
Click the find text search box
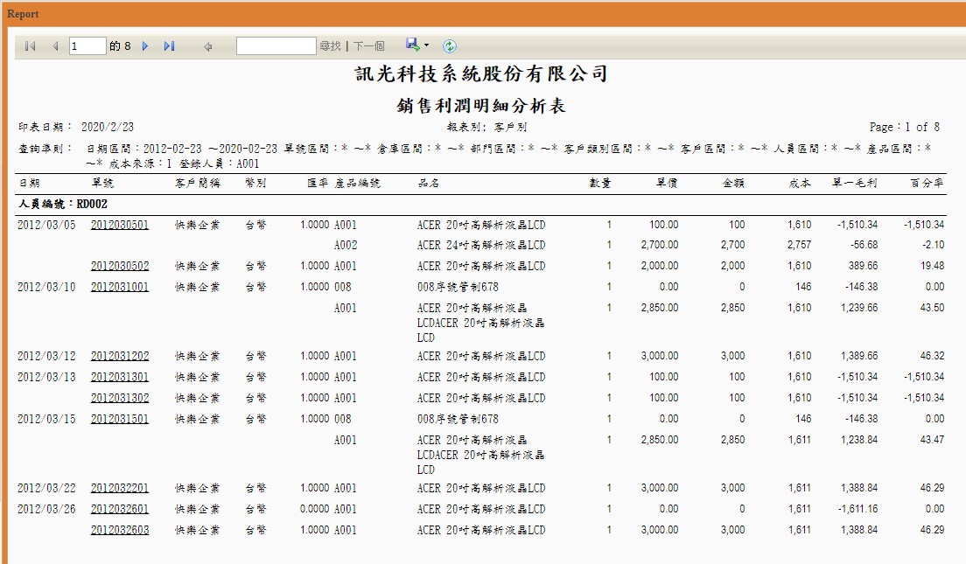[x=276, y=46]
